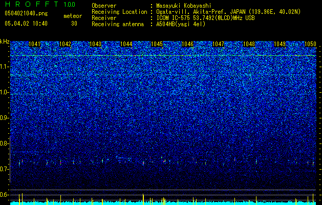The height and width of the screenshot is (205, 322).
Task: Click time marker 1041
Action: point(34,44)
